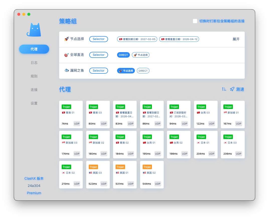Open the 设置 sidebar tab

34,103
